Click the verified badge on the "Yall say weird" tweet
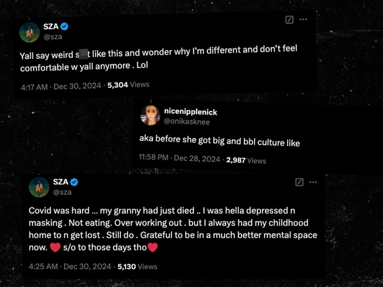383x287 pixels. 65,26
